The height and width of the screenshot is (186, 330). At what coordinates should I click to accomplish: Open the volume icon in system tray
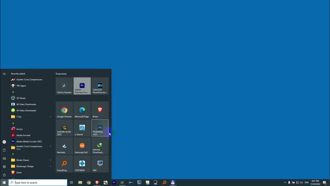(x=302, y=183)
